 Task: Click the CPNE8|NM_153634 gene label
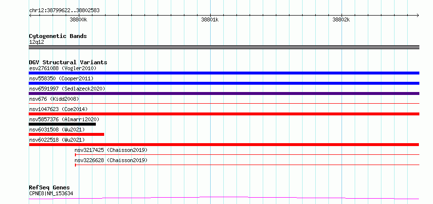51,193
